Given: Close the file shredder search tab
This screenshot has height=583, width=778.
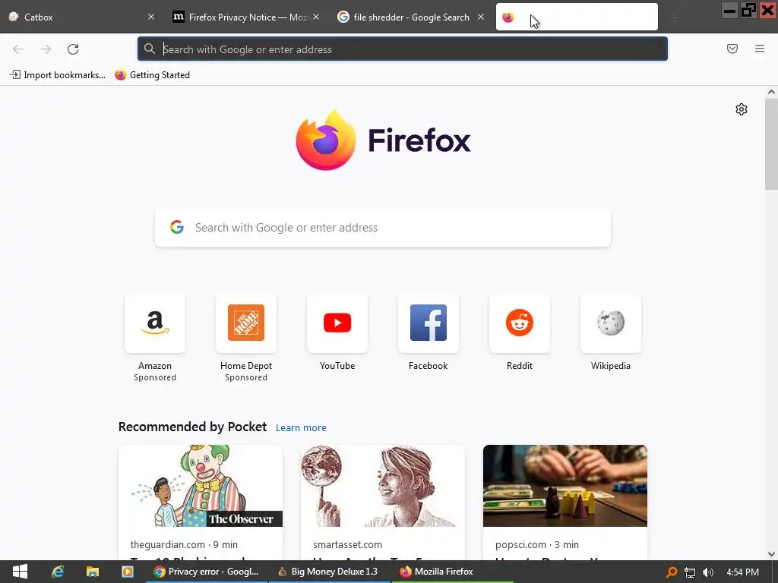Looking at the screenshot, I should (x=481, y=17).
